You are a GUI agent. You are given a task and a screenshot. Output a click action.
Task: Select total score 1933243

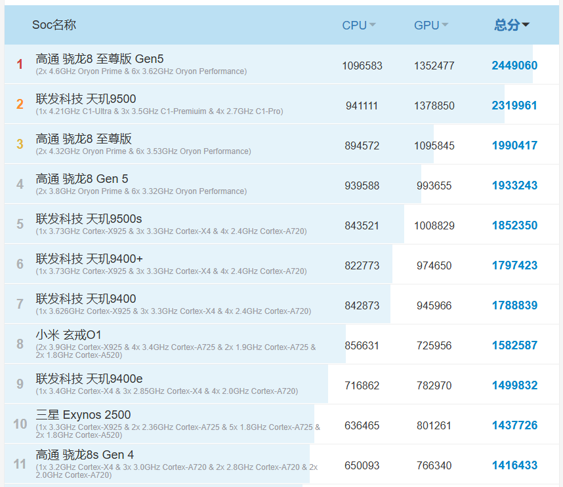514,185
